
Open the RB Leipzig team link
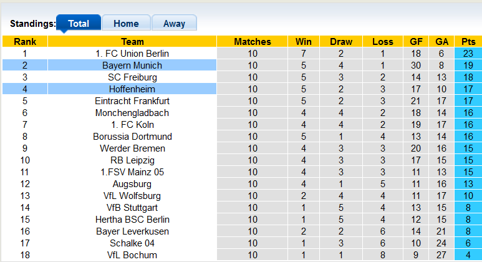tap(132, 160)
